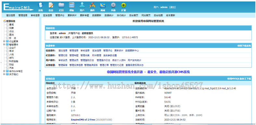
Task: Select 审核信息 in the top submenu bar
Action: tap(35, 16)
